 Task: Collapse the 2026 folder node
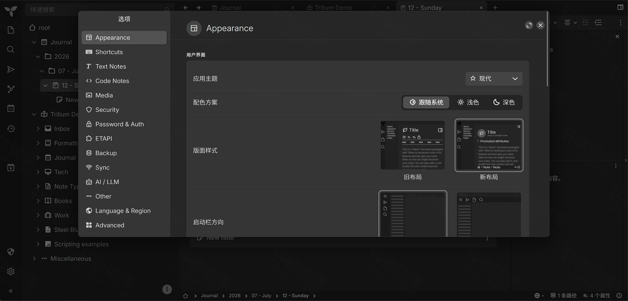click(38, 57)
